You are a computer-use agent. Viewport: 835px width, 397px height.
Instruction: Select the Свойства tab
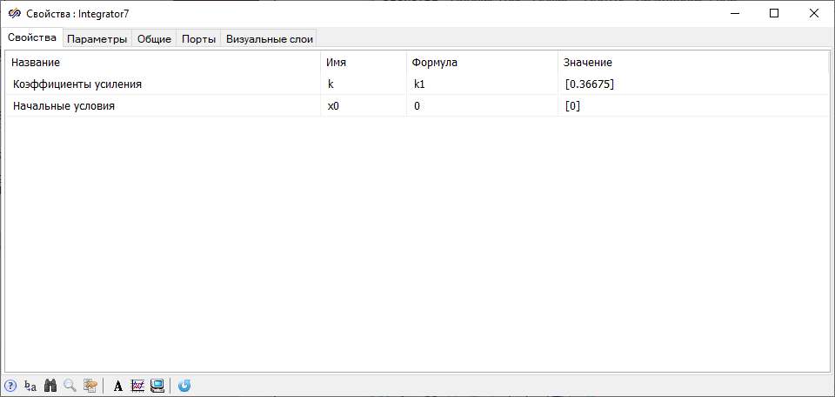pos(31,37)
